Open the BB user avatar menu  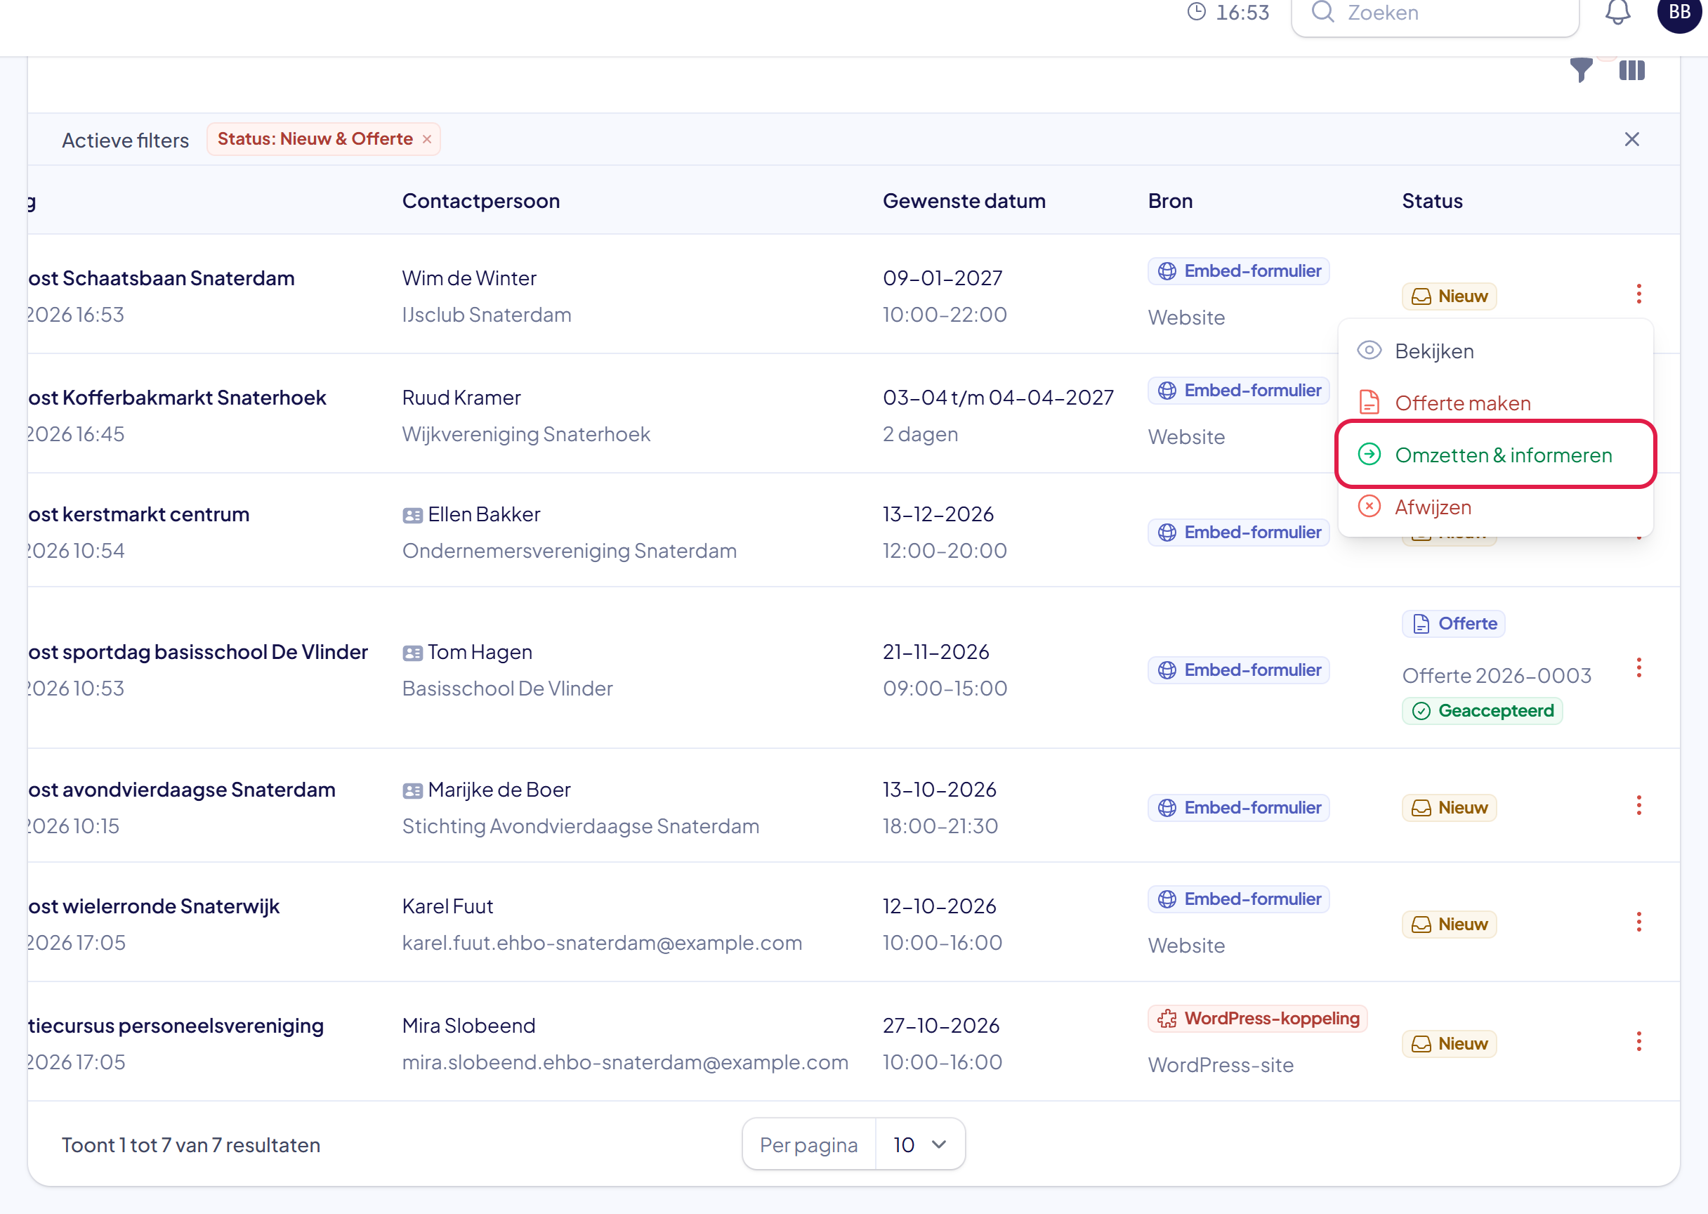click(x=1679, y=13)
